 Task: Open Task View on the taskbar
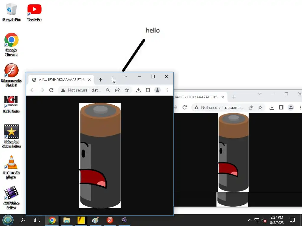(x=37, y=220)
